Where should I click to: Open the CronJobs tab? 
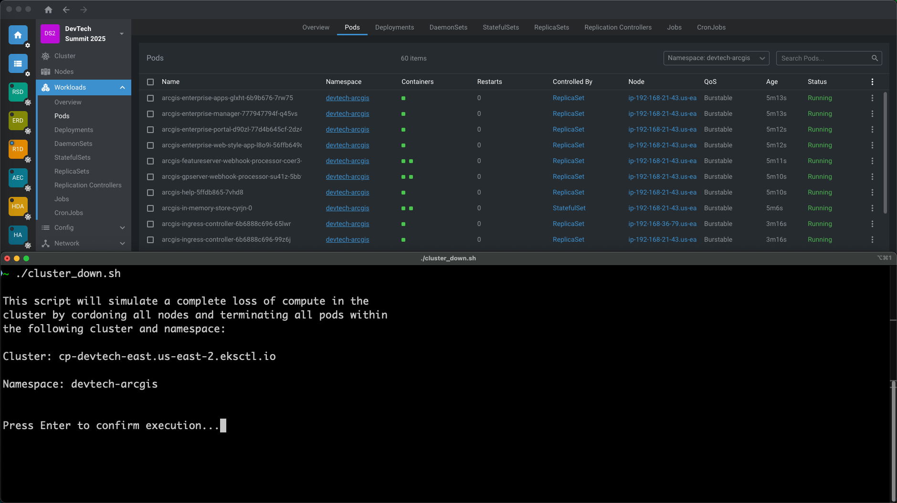[711, 27]
